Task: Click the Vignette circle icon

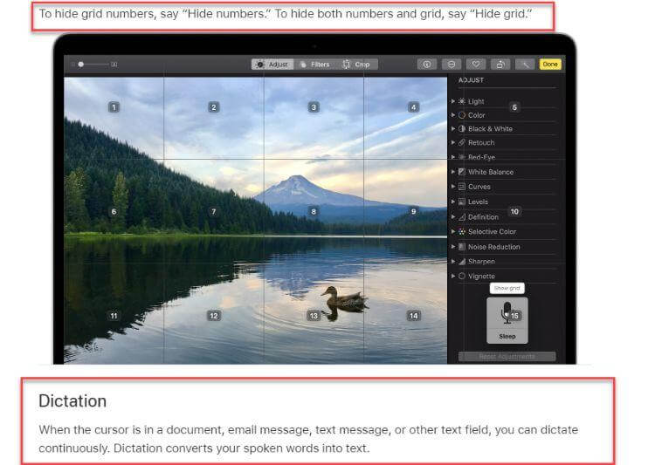Action: [462, 277]
